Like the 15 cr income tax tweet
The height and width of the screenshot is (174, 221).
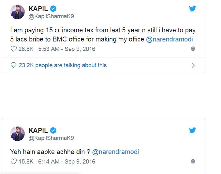[x=14, y=49]
